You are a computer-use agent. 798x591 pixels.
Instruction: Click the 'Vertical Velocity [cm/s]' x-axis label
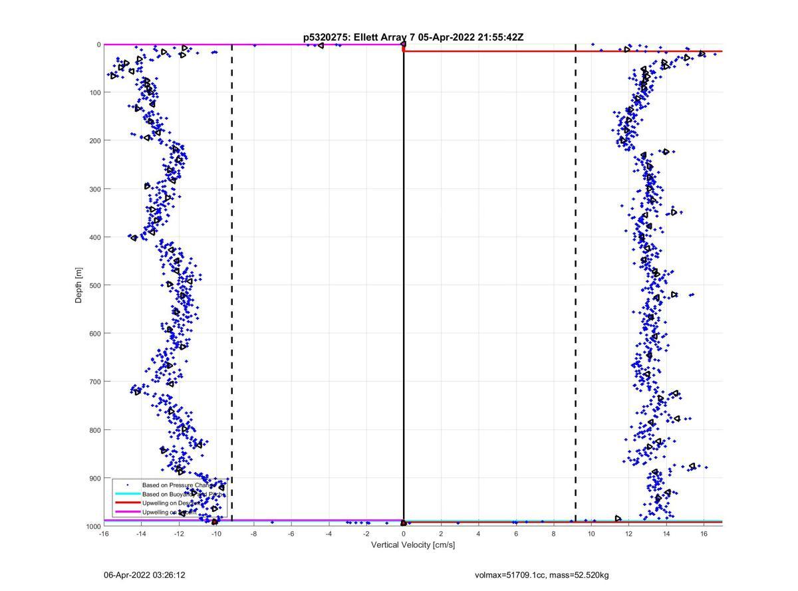(x=413, y=545)
